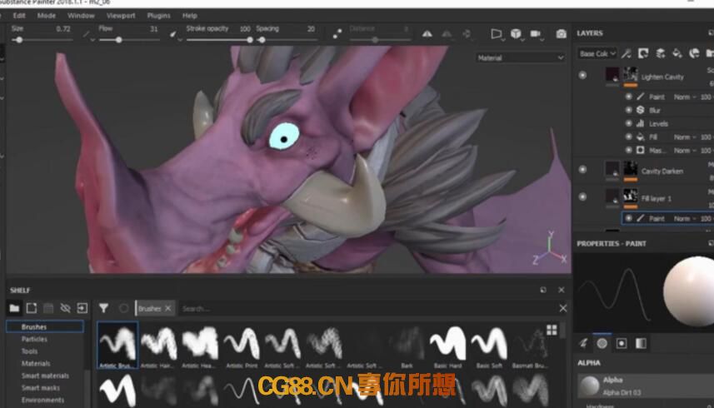714x408 pixels.
Task: Click the 3D cube viewport icon
Action: [516, 33]
